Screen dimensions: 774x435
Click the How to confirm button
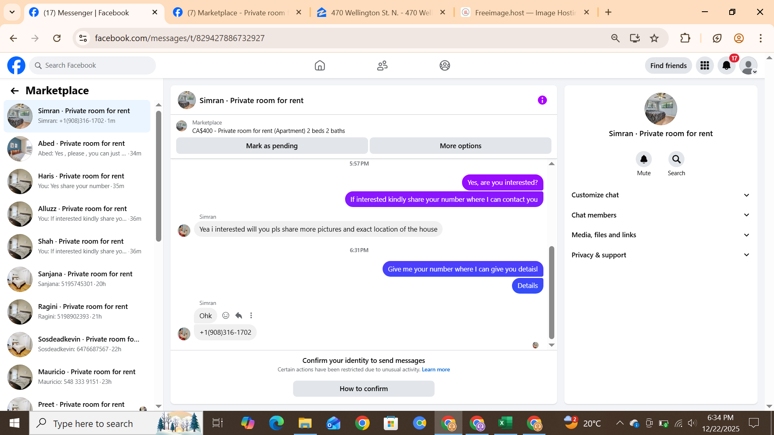click(x=364, y=389)
